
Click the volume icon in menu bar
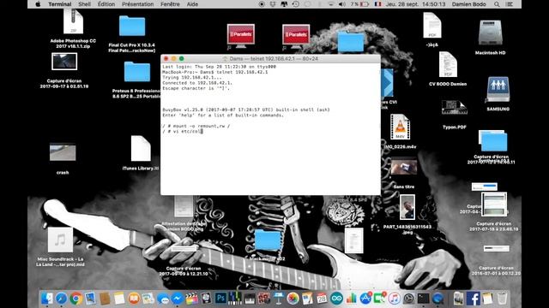tap(342, 4)
